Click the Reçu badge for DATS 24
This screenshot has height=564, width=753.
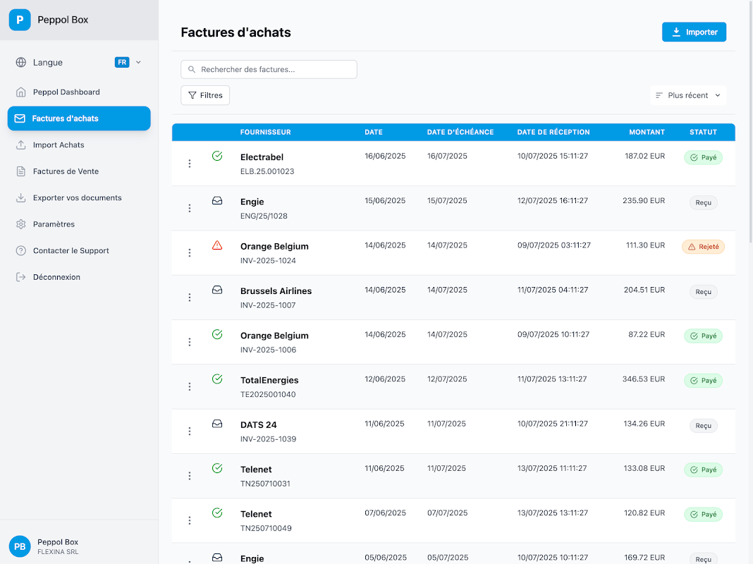(x=703, y=426)
